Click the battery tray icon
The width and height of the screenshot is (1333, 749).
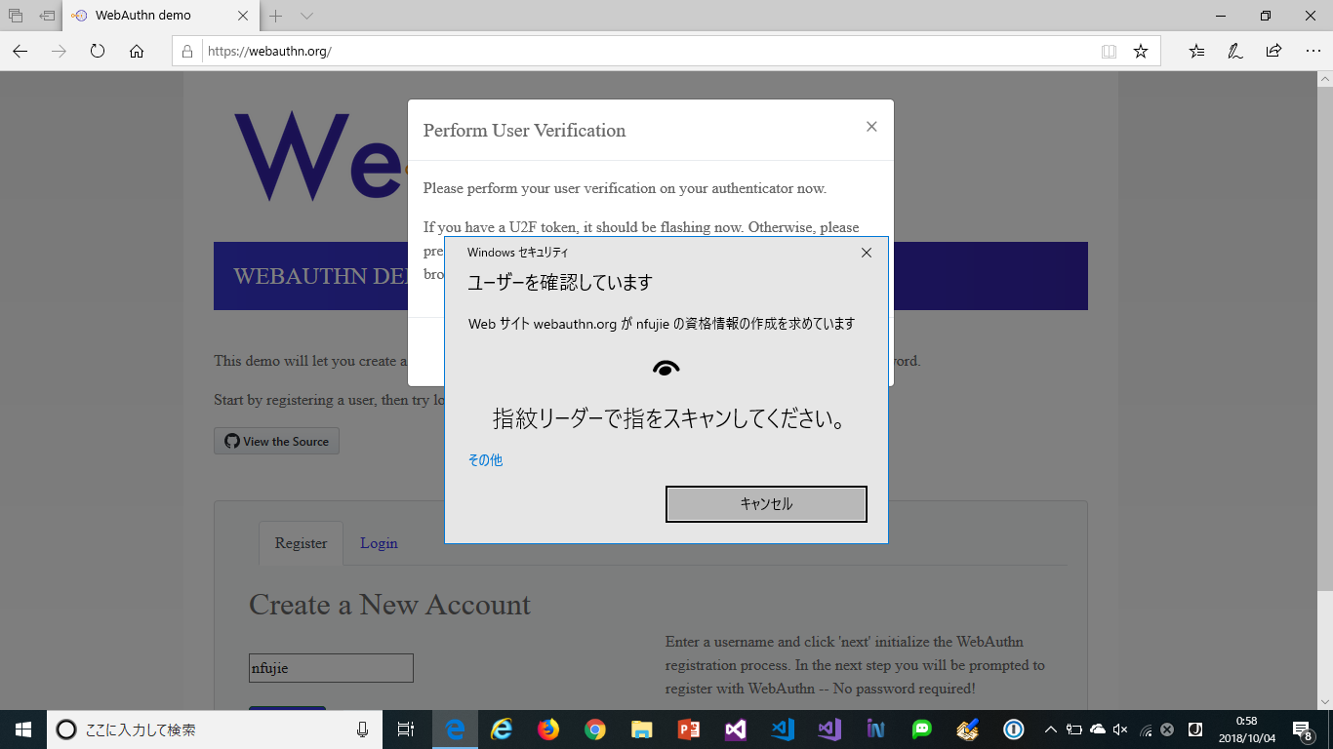1074,729
